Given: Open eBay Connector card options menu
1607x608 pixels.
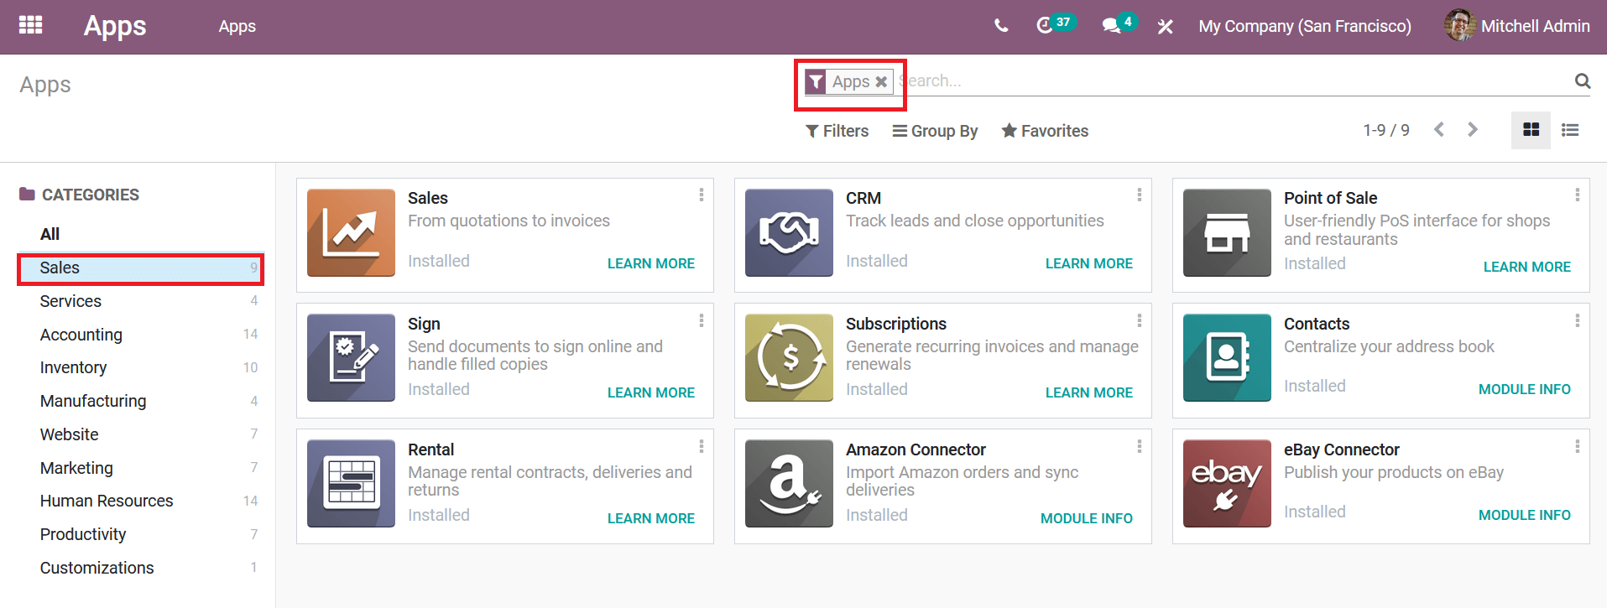Looking at the screenshot, I should (x=1578, y=446).
